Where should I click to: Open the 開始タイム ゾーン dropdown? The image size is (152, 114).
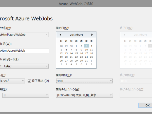click(84, 95)
